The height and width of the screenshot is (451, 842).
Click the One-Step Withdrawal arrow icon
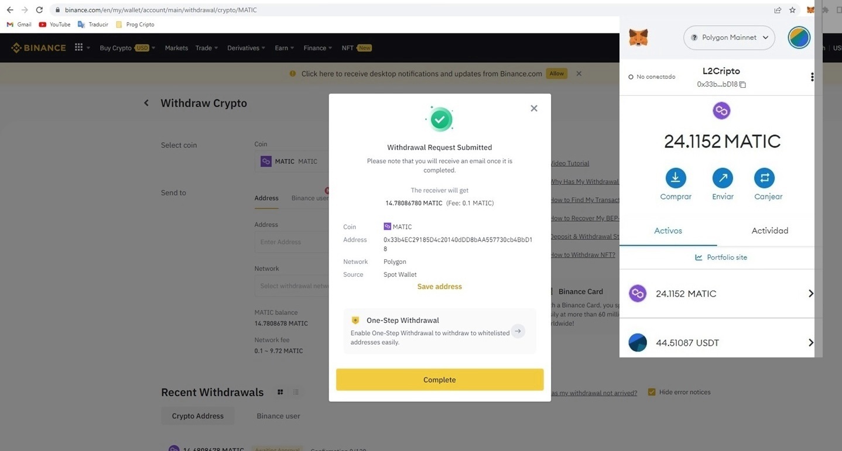[x=518, y=331]
